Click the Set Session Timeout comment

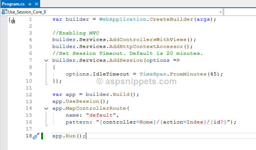[128, 53]
